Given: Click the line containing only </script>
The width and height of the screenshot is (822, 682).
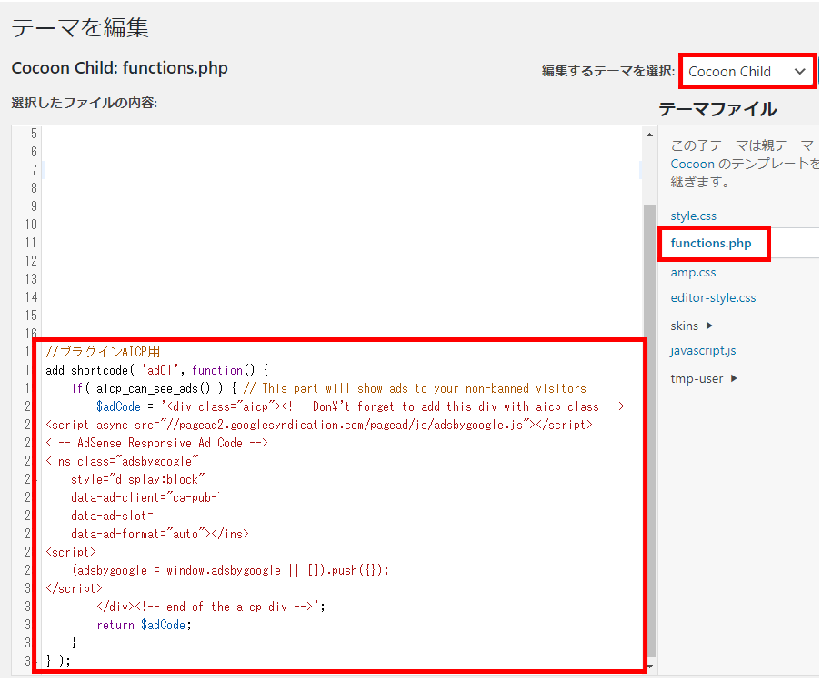Looking at the screenshot, I should (74, 588).
